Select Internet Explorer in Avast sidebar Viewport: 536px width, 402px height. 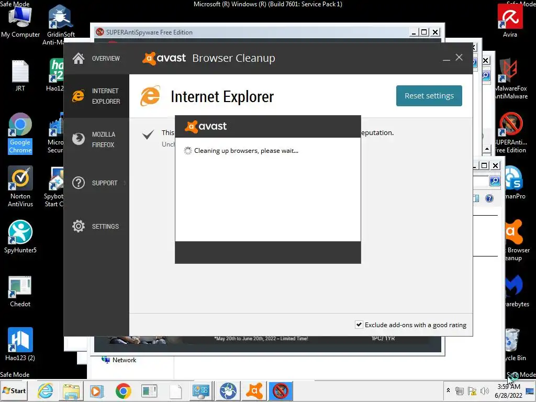pos(97,96)
